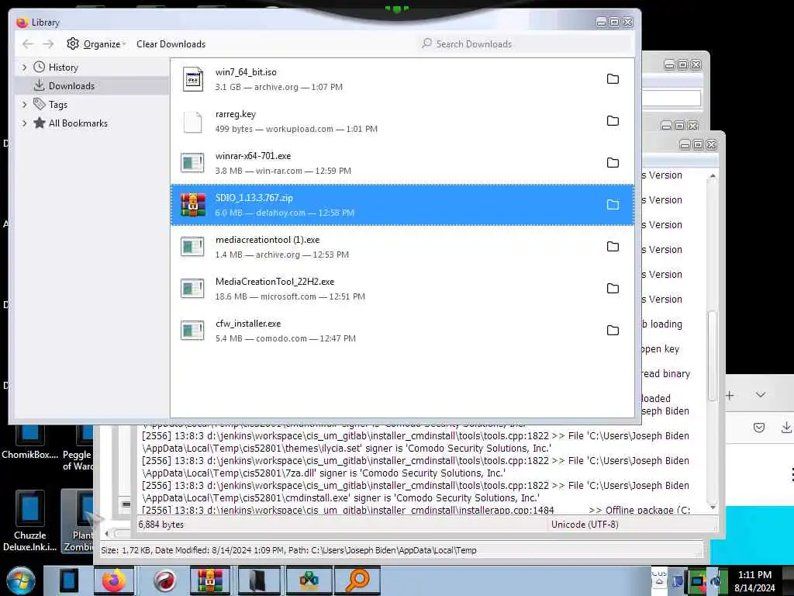Image resolution: width=794 pixels, height=596 pixels.
Task: Show mediacreationtool (1).exe in folder
Action: pos(613,247)
